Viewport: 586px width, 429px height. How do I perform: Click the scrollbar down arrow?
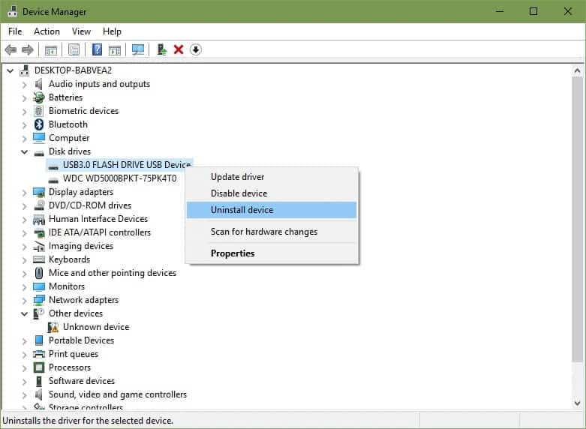577,403
